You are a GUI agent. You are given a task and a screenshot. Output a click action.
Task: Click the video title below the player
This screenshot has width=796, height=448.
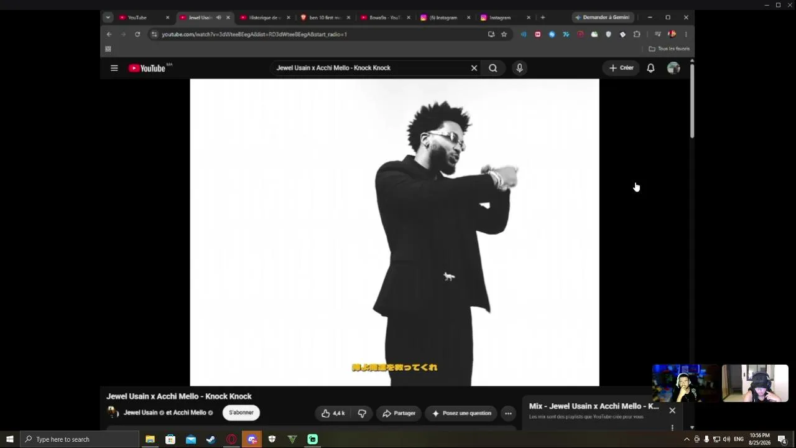click(179, 396)
